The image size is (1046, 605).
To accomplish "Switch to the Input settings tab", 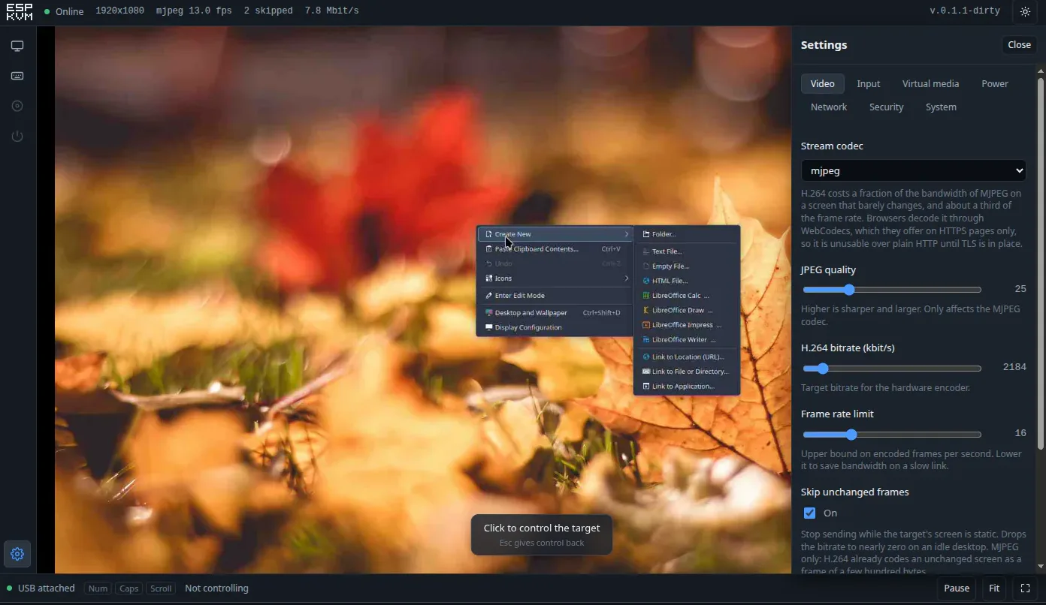I will (x=868, y=83).
